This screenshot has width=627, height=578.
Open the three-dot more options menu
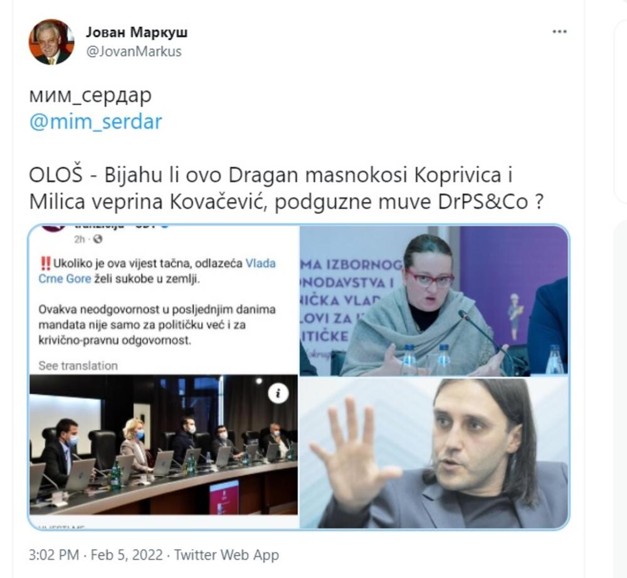pyautogui.click(x=559, y=31)
